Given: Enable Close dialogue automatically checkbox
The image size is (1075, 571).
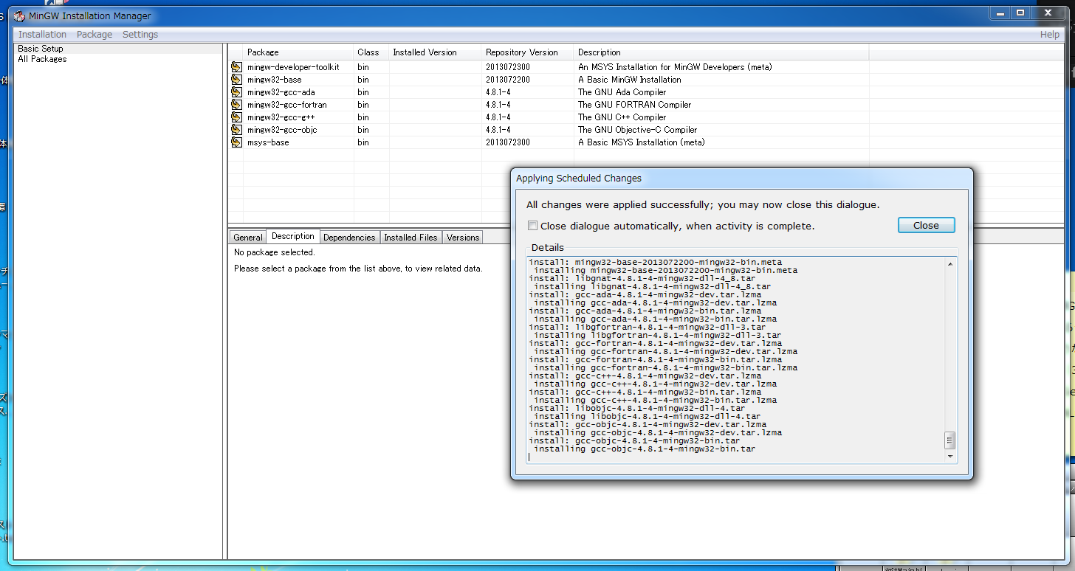Looking at the screenshot, I should pos(532,226).
